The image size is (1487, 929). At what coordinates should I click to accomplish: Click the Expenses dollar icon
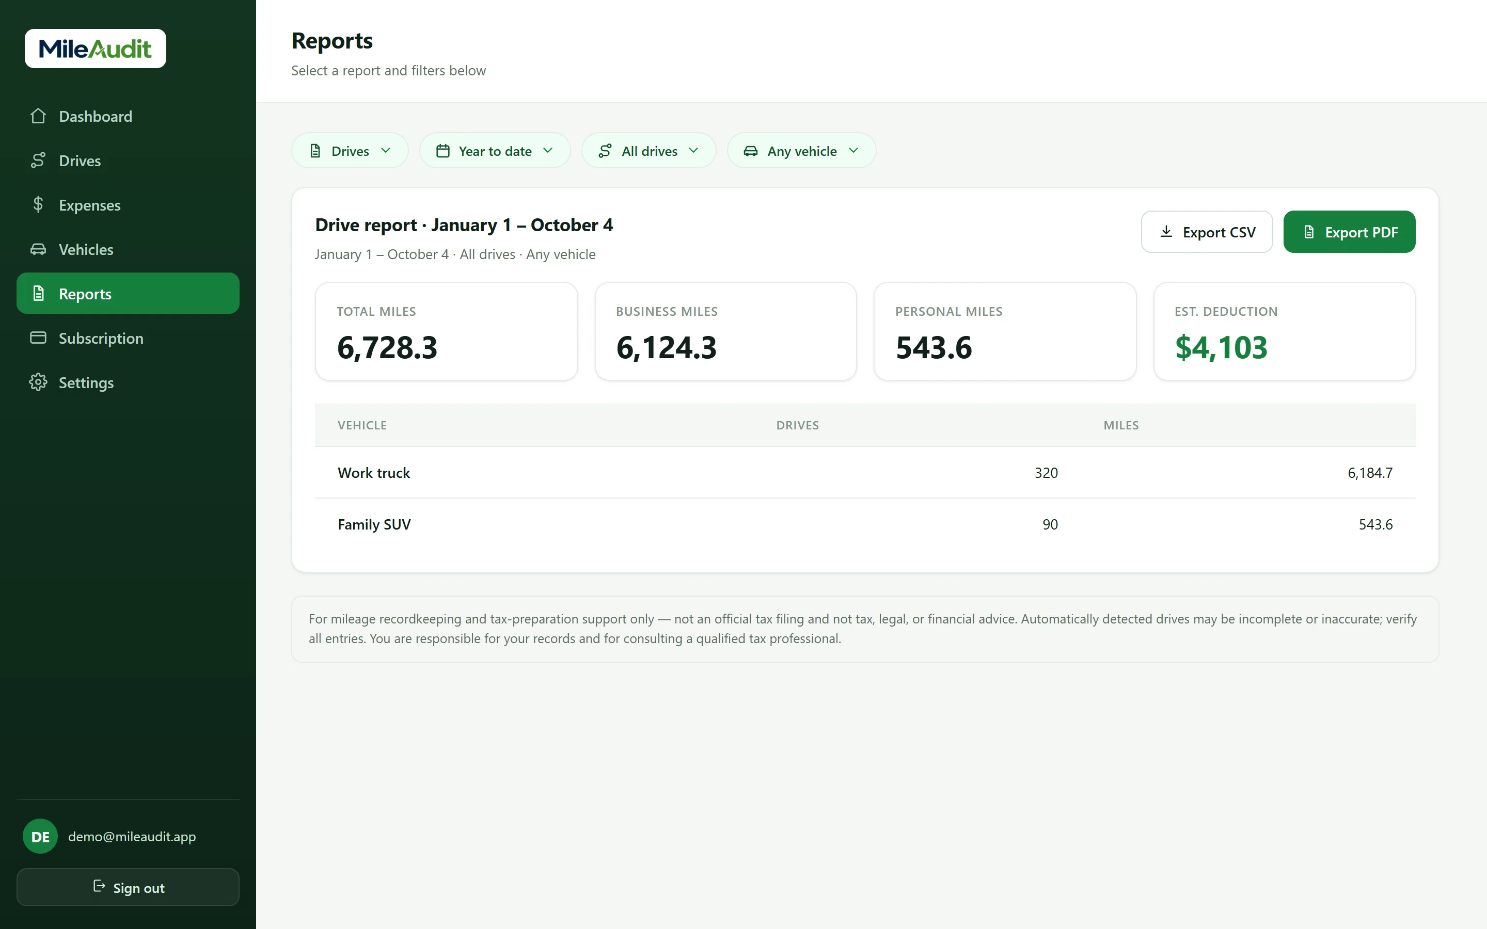pyautogui.click(x=38, y=204)
